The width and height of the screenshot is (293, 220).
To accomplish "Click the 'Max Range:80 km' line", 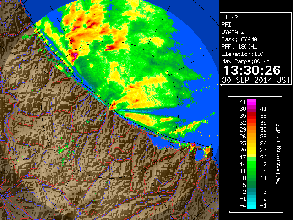I will (x=245, y=61).
